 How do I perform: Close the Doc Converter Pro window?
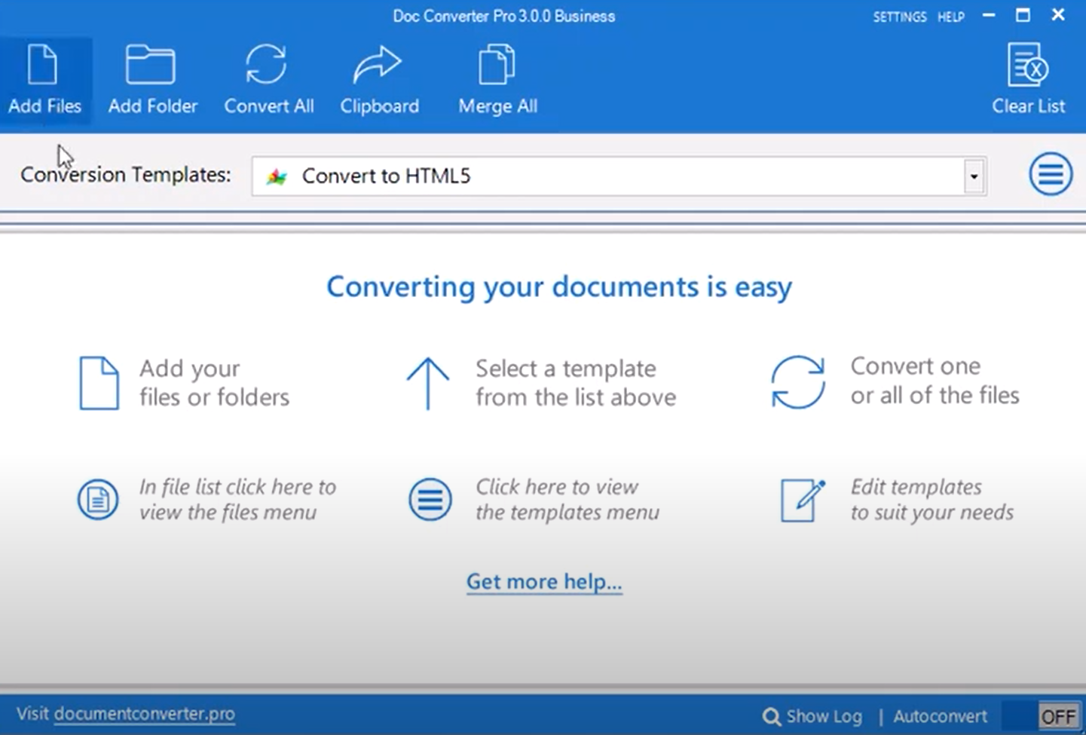1058,15
